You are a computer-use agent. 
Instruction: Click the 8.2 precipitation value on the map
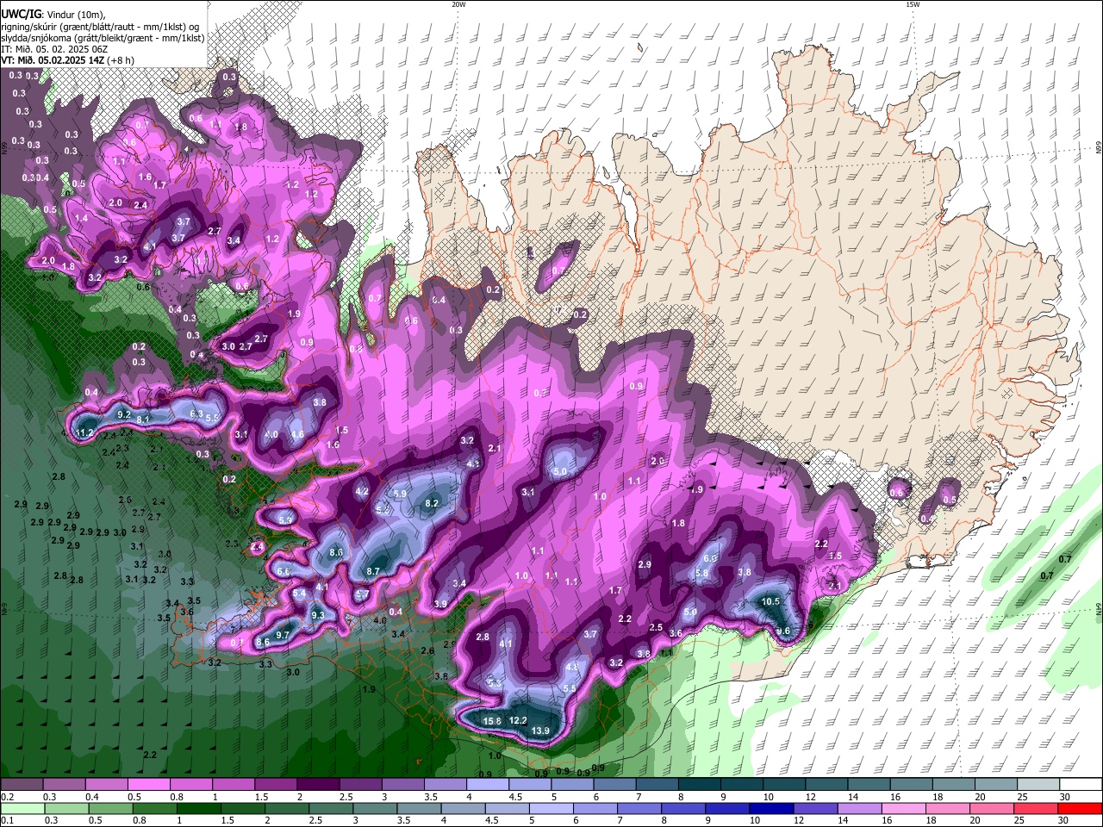433,503
